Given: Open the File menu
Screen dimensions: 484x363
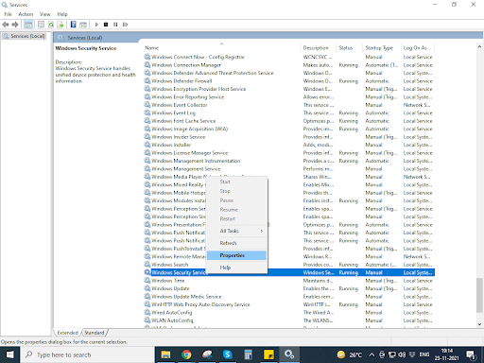Looking at the screenshot, I should [8, 14].
